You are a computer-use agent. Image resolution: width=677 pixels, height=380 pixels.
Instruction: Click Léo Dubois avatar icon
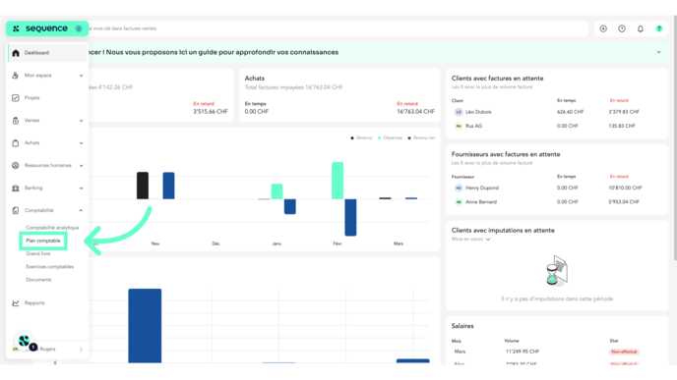(459, 112)
